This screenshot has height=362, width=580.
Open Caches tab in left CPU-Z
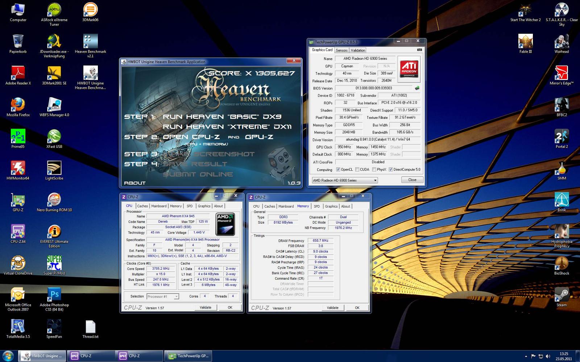(x=142, y=206)
